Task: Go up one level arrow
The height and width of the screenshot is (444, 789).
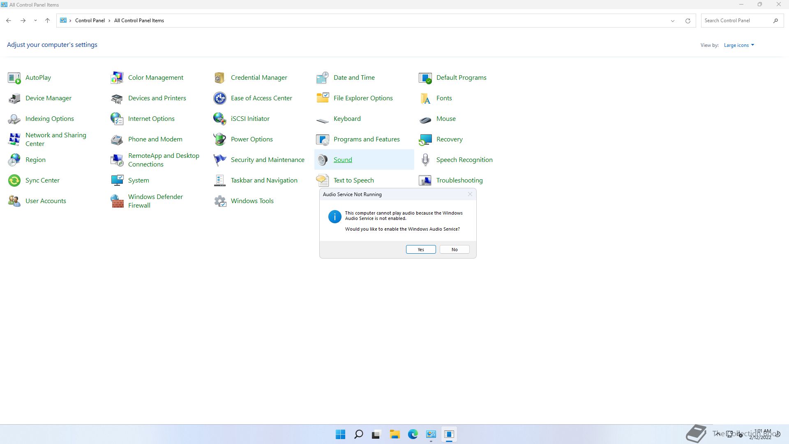Action: [x=47, y=21]
